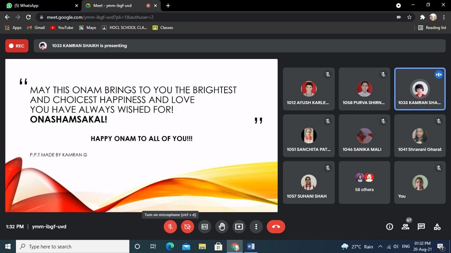The height and width of the screenshot is (253, 451).
Task: Toggle closed captions on
Action: click(x=205, y=226)
